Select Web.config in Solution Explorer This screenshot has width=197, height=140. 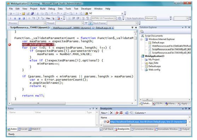coord(154,70)
